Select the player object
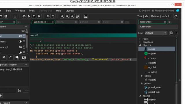The image size is (185, 104). coord(157,49)
